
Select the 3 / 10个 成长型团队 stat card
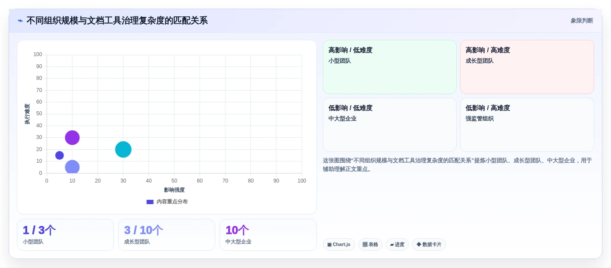(166, 235)
